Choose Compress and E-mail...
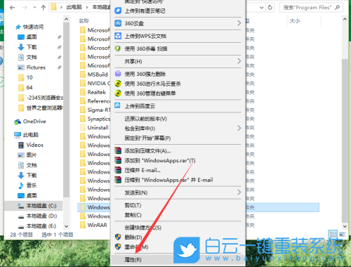The image size is (351, 267). [178, 170]
